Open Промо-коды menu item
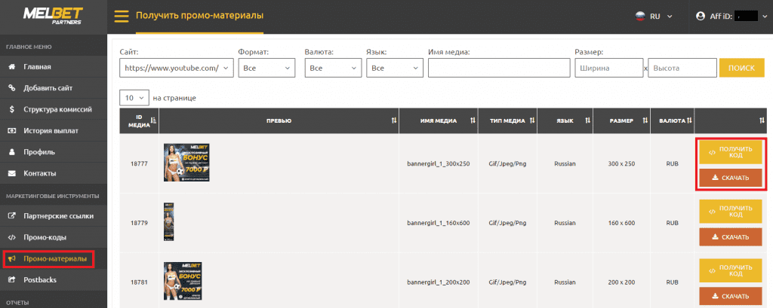This screenshot has width=773, height=308. [x=54, y=237]
